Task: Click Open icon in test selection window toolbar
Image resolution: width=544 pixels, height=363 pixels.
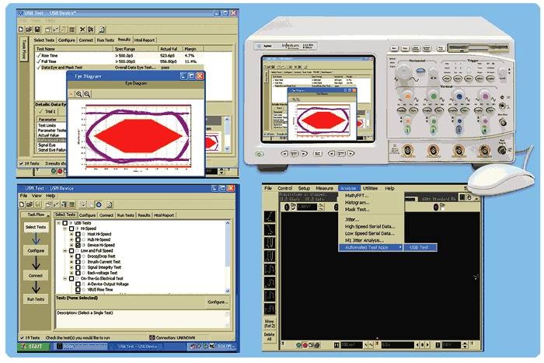Action: pos(30,204)
